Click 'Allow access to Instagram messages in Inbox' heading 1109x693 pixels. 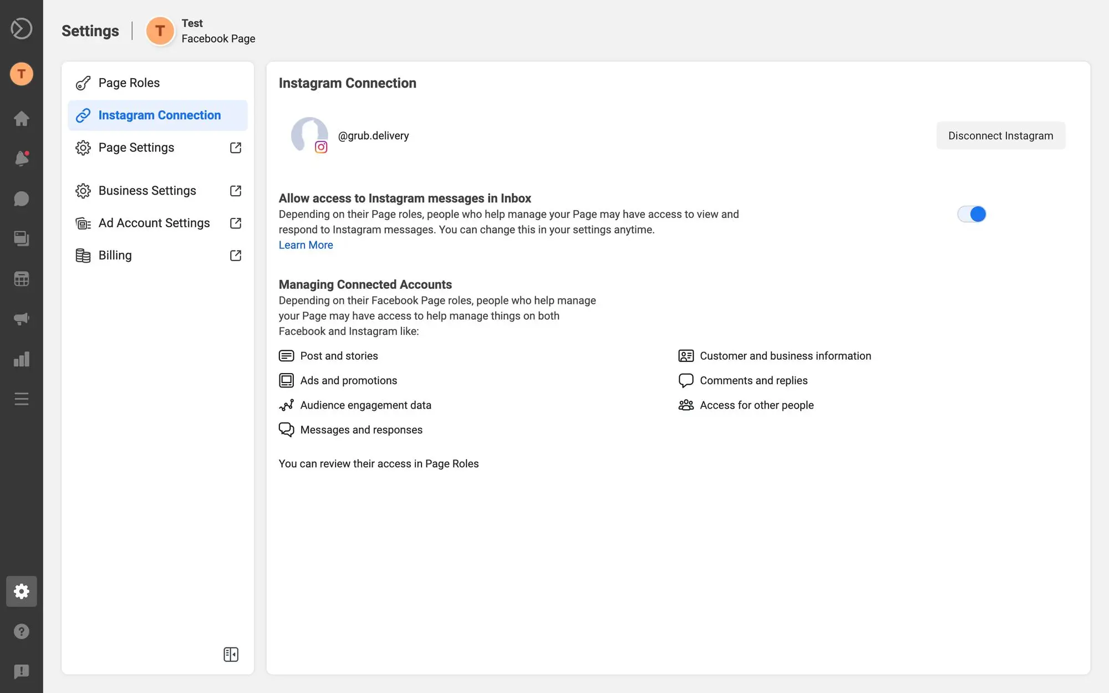coord(405,198)
